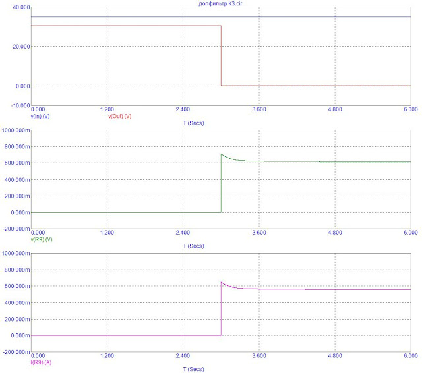Image resolution: width=422 pixels, height=373 pixels.
Task: Click the red v(Out) falling edge
Action: [x=222, y=56]
